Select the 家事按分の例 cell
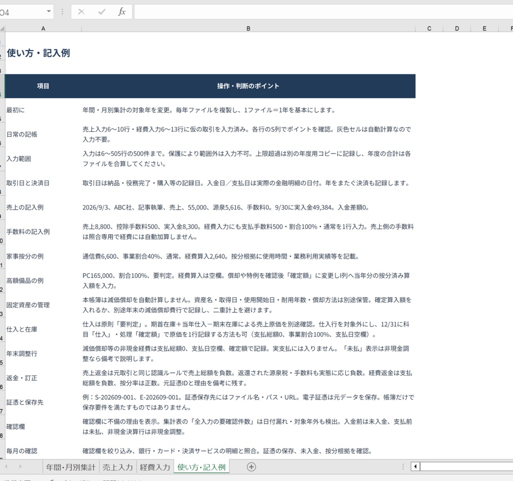Viewport: 513px width, 481px height. (x=43, y=256)
